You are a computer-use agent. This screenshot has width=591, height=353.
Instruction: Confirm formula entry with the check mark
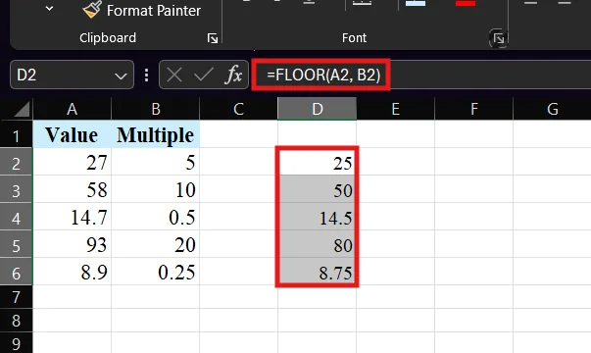pyautogui.click(x=204, y=75)
